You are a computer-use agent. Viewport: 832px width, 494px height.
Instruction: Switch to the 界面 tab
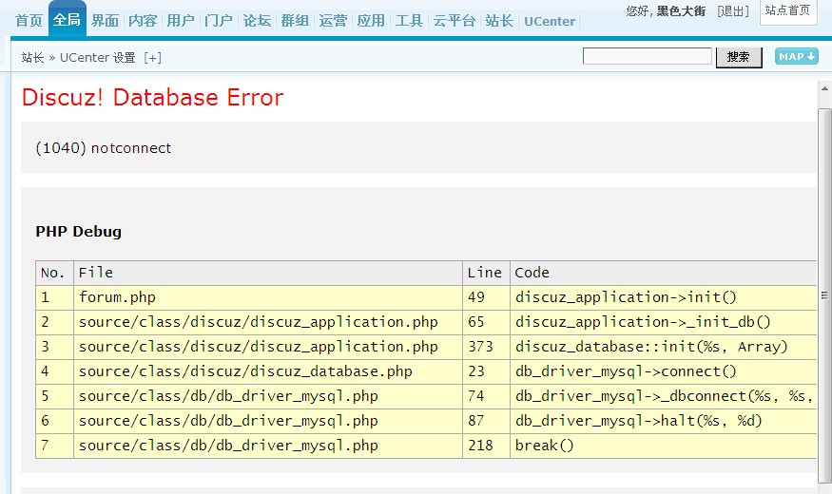105,21
